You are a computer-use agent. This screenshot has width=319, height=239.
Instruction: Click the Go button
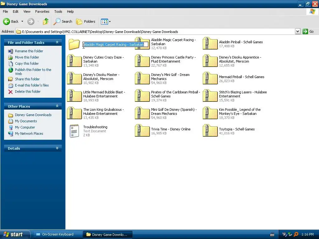point(308,31)
